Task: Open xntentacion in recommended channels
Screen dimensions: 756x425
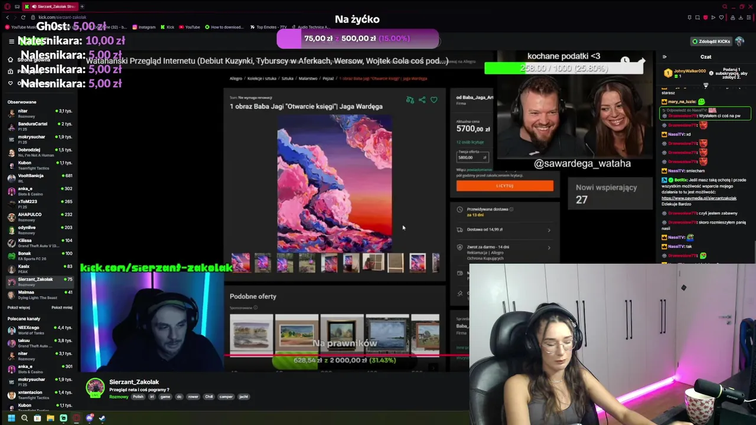Action: tap(39, 394)
